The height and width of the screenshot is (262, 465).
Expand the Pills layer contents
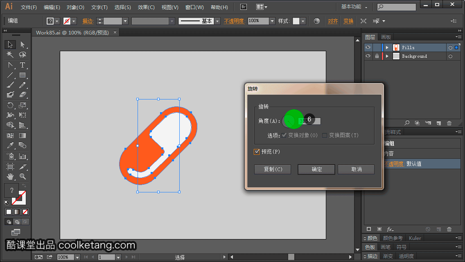click(x=387, y=47)
